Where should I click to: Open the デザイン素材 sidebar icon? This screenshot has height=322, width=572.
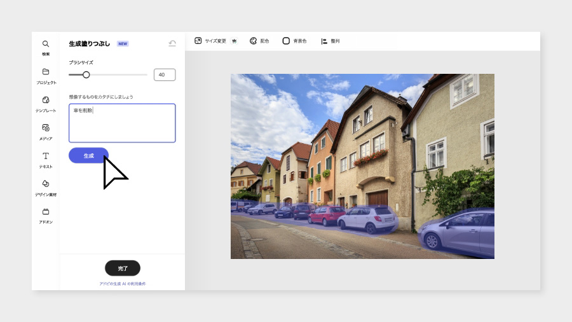[x=46, y=184]
